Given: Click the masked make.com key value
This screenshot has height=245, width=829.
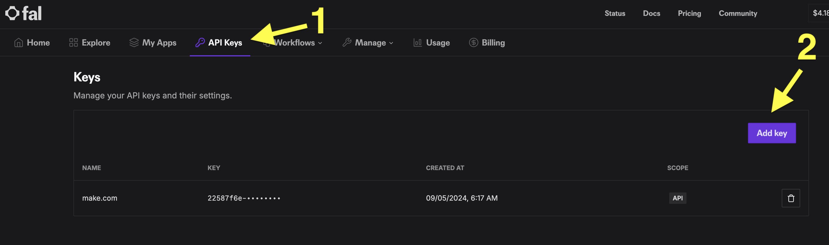Looking at the screenshot, I should click(244, 198).
